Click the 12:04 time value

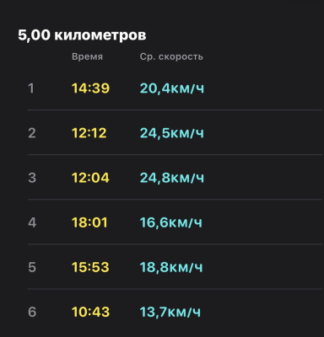tap(90, 178)
